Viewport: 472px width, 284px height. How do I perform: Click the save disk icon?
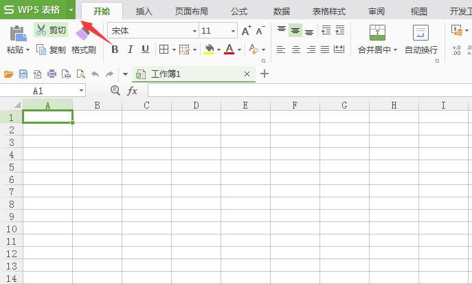click(x=23, y=74)
